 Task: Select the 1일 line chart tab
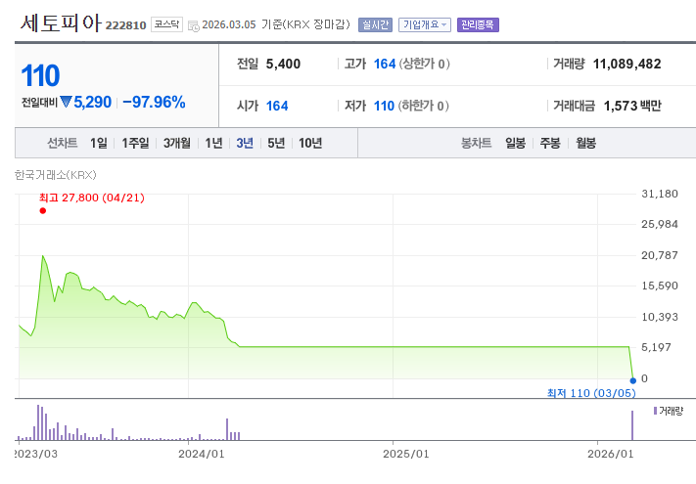coord(99,143)
